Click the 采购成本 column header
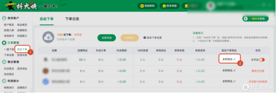 click(200, 51)
